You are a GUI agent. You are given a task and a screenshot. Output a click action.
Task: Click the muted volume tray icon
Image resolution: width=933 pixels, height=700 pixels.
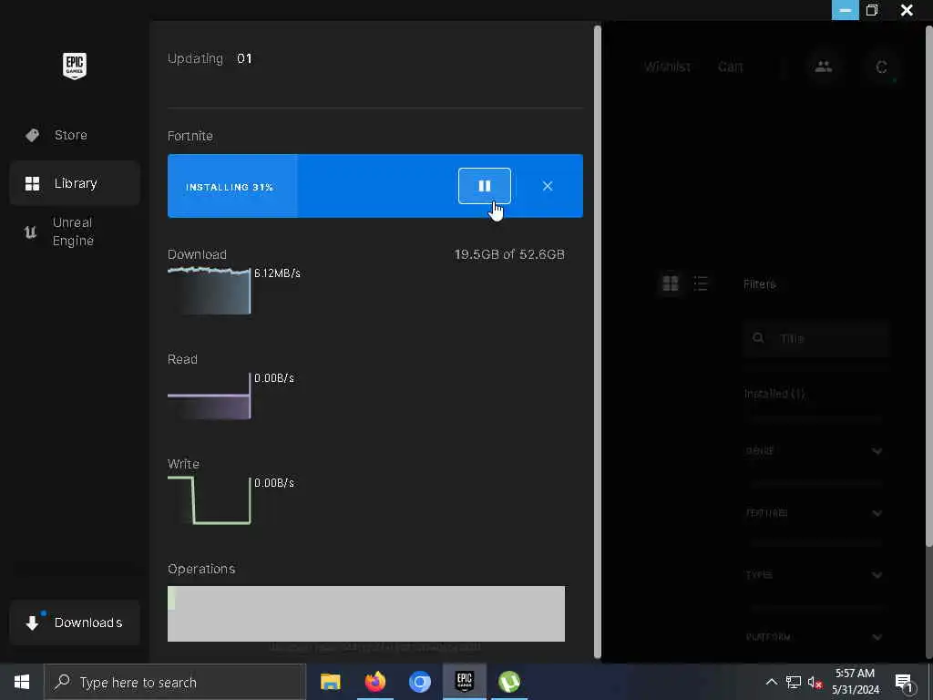click(815, 682)
